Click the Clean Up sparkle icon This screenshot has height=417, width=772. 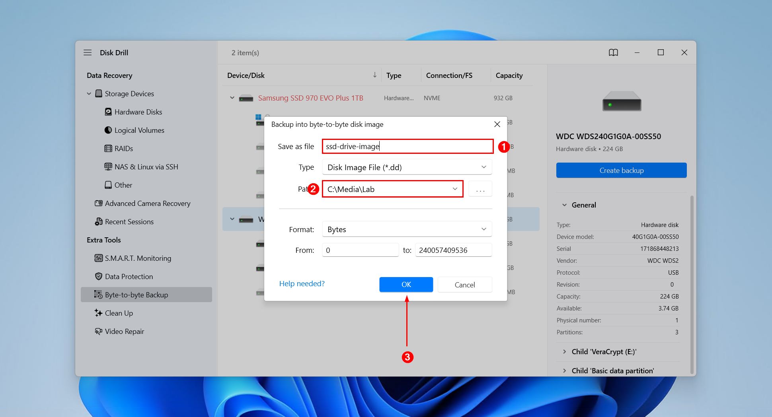[99, 313]
